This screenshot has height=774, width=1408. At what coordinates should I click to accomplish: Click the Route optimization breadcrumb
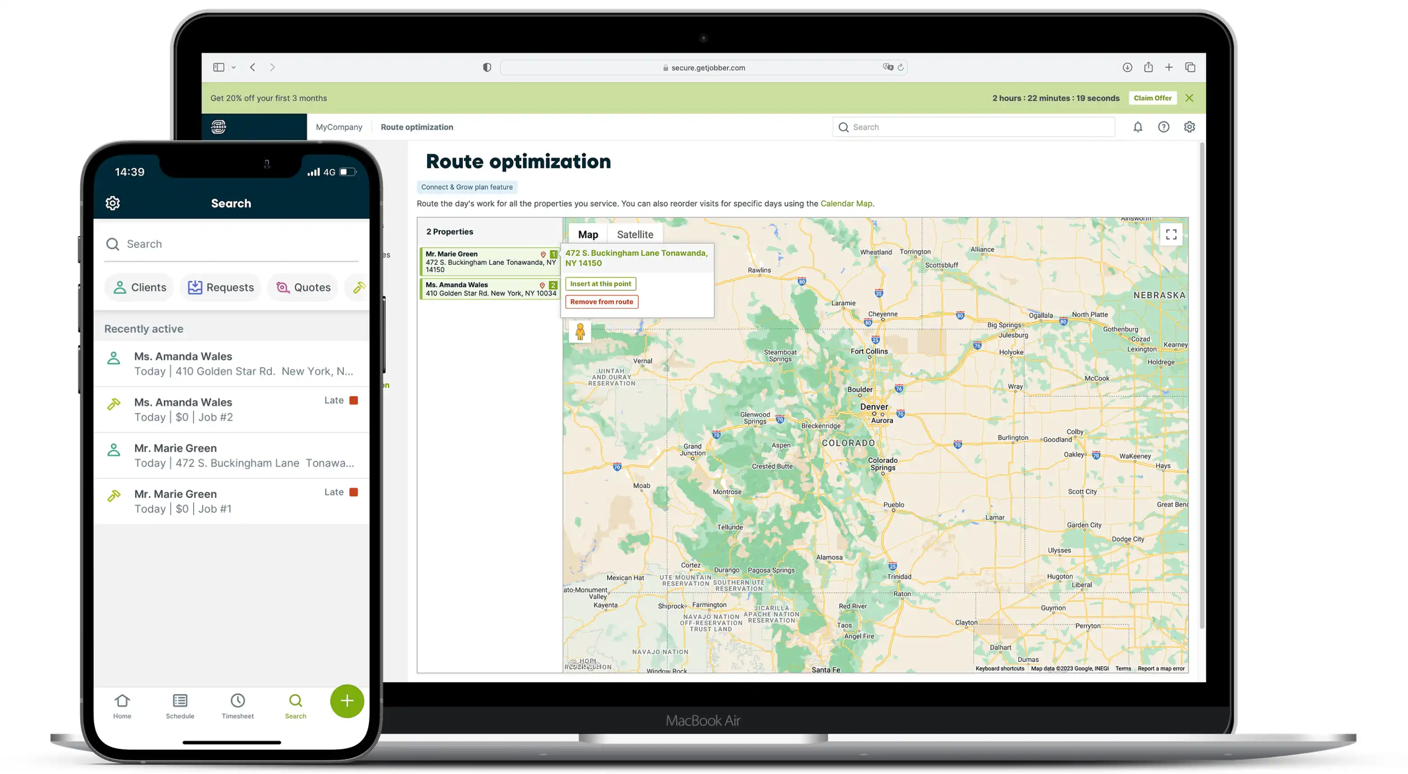pos(417,127)
